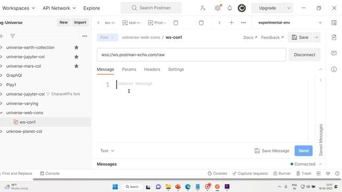This screenshot has width=342, height=192.
Task: Open the Upgrade options dropdown arrow
Action: [x=289, y=8]
